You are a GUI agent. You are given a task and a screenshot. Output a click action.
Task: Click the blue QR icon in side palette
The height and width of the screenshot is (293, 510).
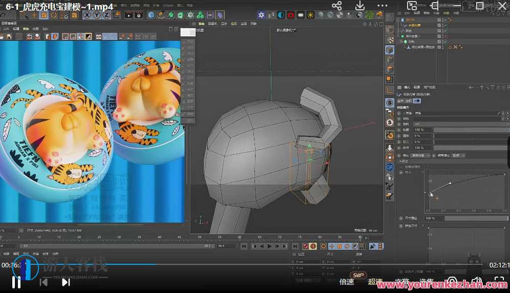(x=390, y=168)
